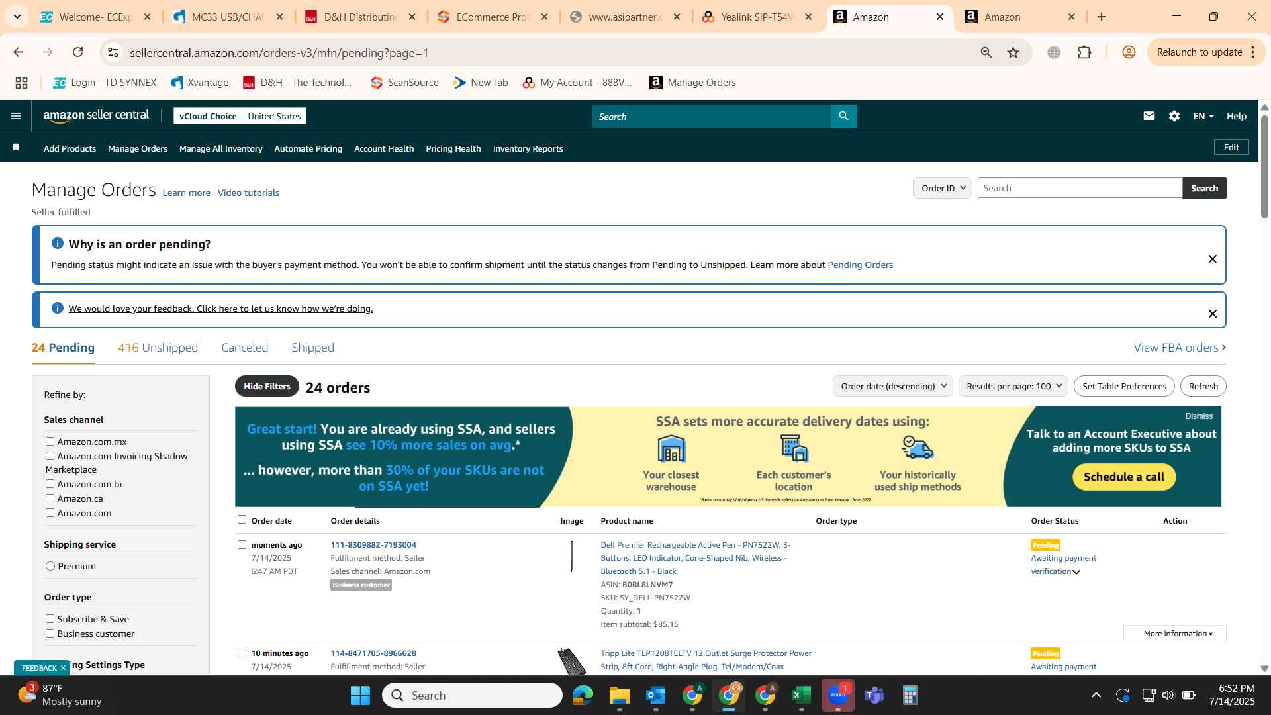This screenshot has width=1271, height=715.
Task: Close the 'Why is an order pending' banner
Action: (x=1212, y=259)
